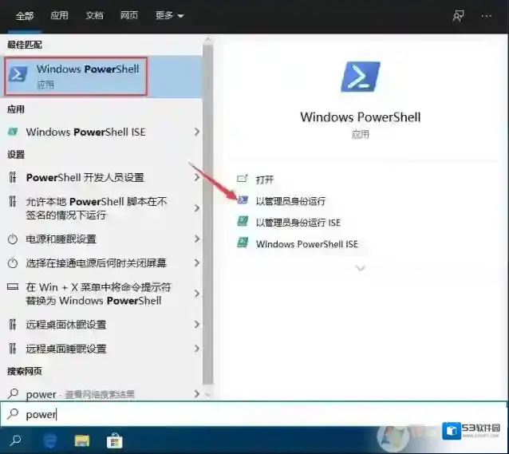Click the Windows Start button
This screenshot has width=509, height=454.
tap(16, 440)
